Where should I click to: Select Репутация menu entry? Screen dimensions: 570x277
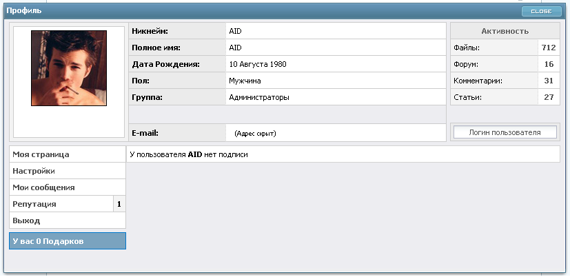61,204
